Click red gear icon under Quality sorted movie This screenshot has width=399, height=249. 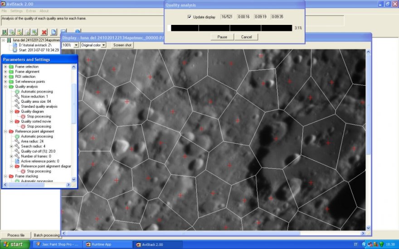23,126
